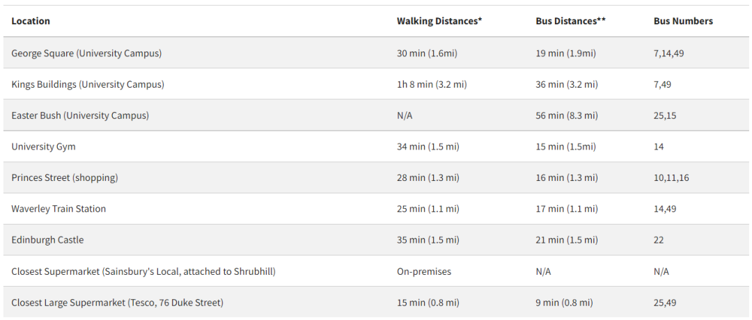Viewport: 752px width, 320px height.
Task: Select the George Square (University Campus) cell
Action: coord(86,53)
